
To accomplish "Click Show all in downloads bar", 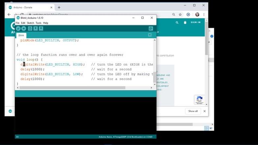I will [193, 111].
